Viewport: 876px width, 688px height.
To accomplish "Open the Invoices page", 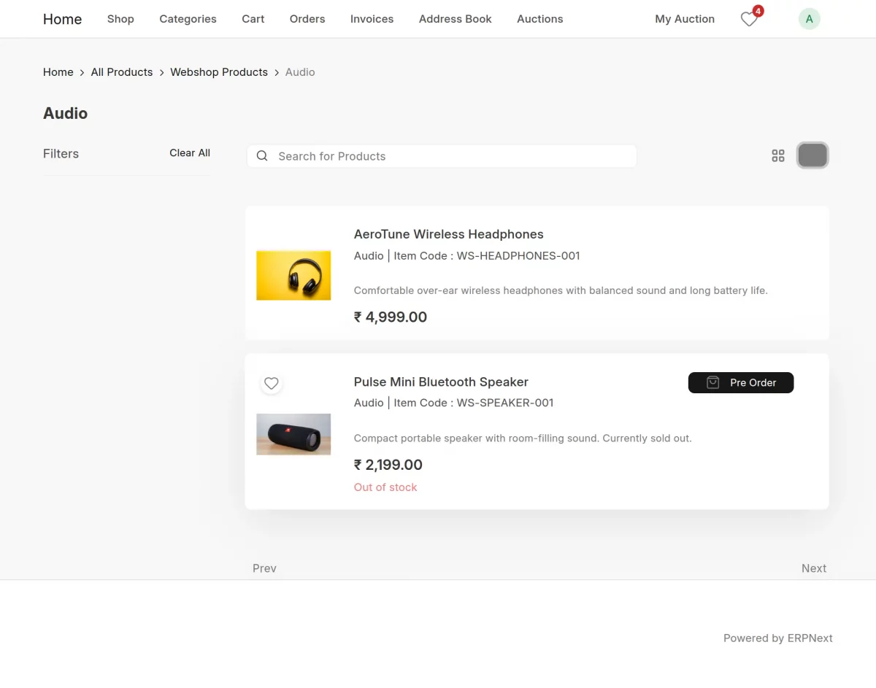I will [372, 19].
